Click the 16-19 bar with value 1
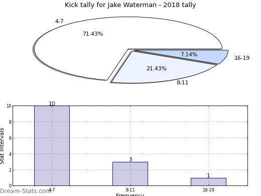The image size is (261, 196). click(x=208, y=182)
